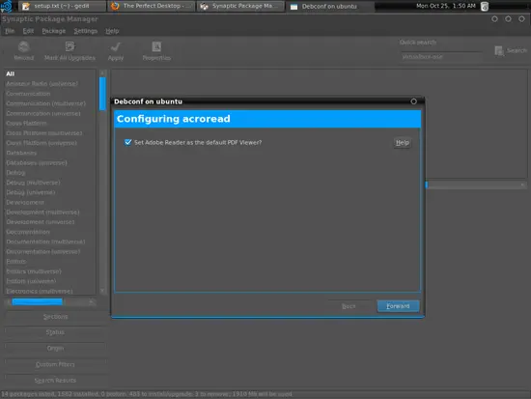531x399 pixels.
Task: Uncheck Set Adobe Reader as default PDF viewer
Action: (127, 142)
